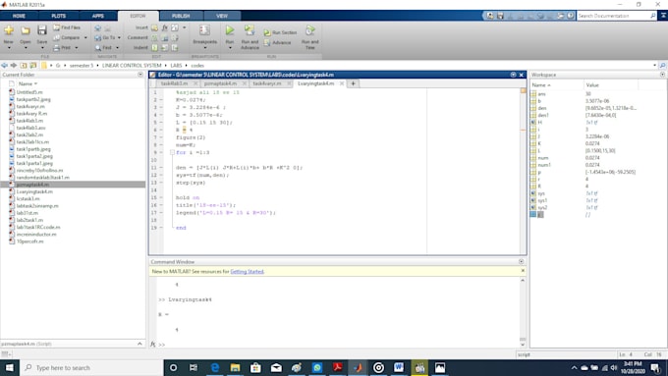668x376 pixels.
Task: Open the Print dropdown arrow
Action: point(77,48)
